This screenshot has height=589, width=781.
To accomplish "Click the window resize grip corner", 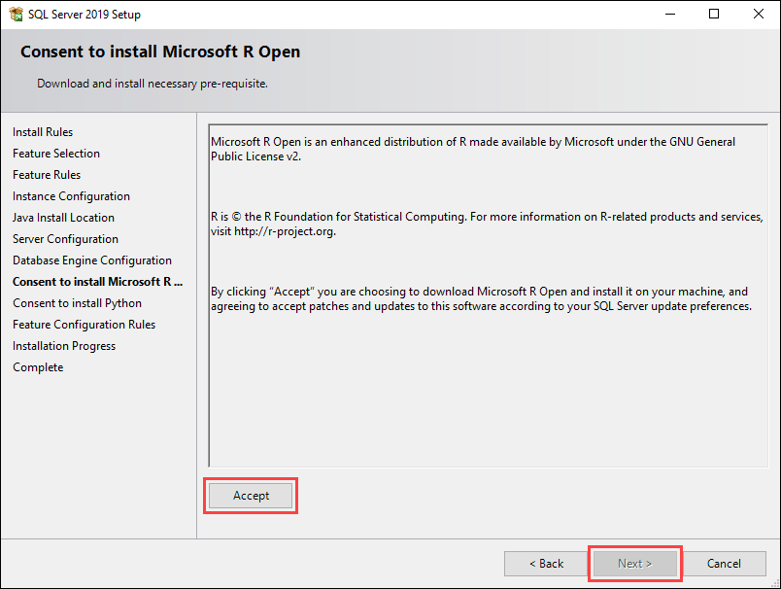I will (x=774, y=582).
